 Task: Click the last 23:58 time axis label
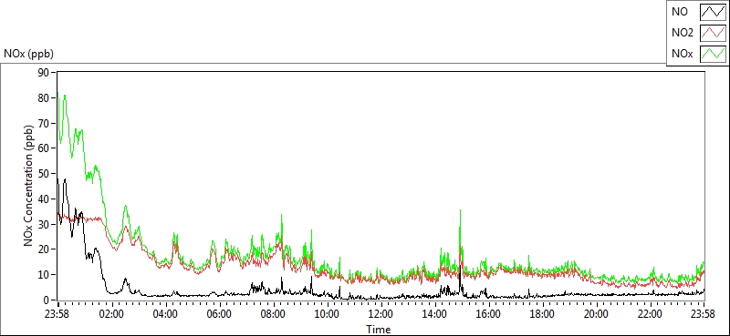coord(704,314)
